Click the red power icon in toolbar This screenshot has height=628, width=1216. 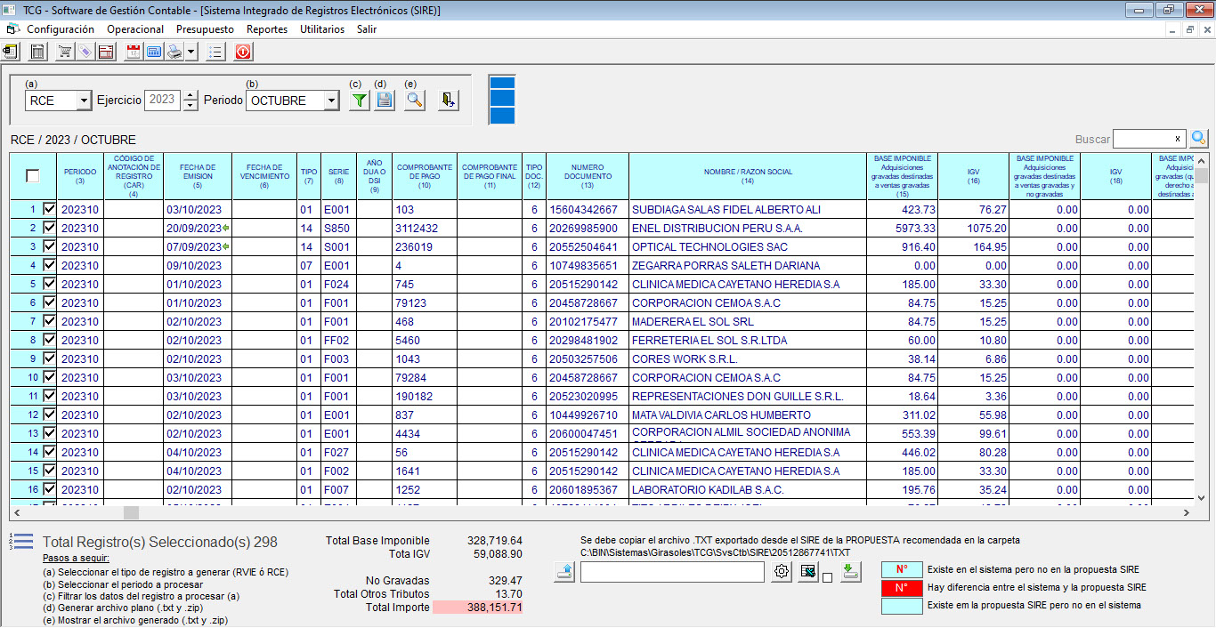pyautogui.click(x=243, y=52)
